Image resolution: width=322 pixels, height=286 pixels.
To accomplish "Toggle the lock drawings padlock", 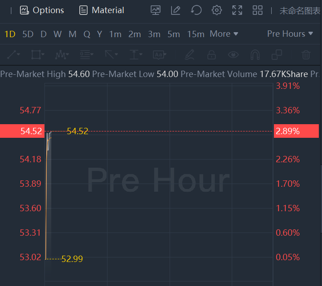I will click(211, 55).
